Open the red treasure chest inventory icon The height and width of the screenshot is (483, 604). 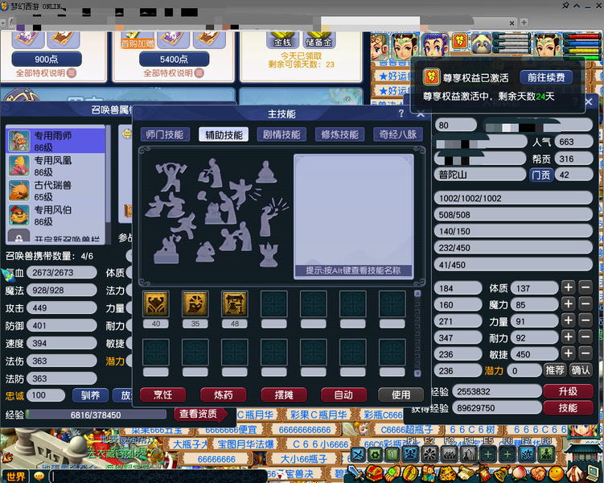(x=375, y=473)
